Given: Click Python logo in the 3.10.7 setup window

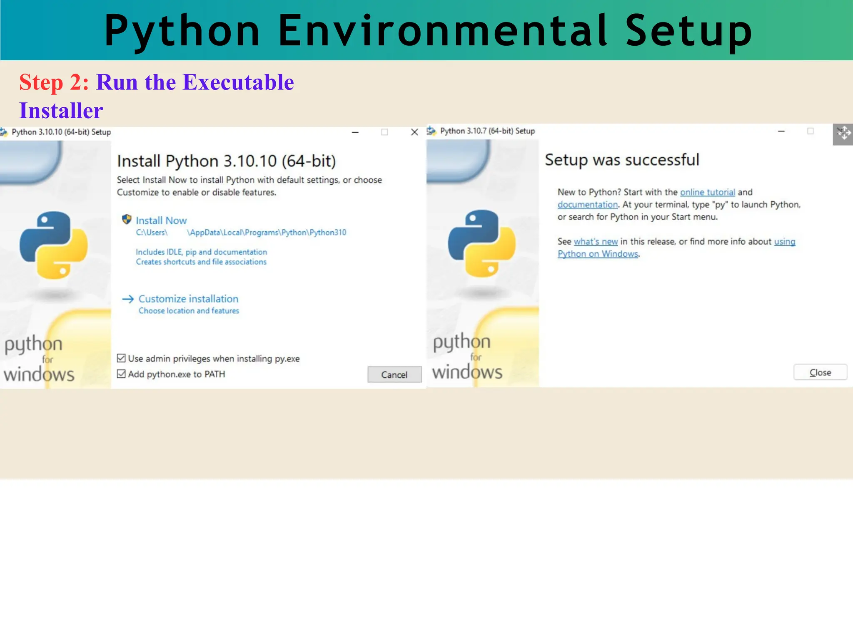Looking at the screenshot, I should point(482,243).
